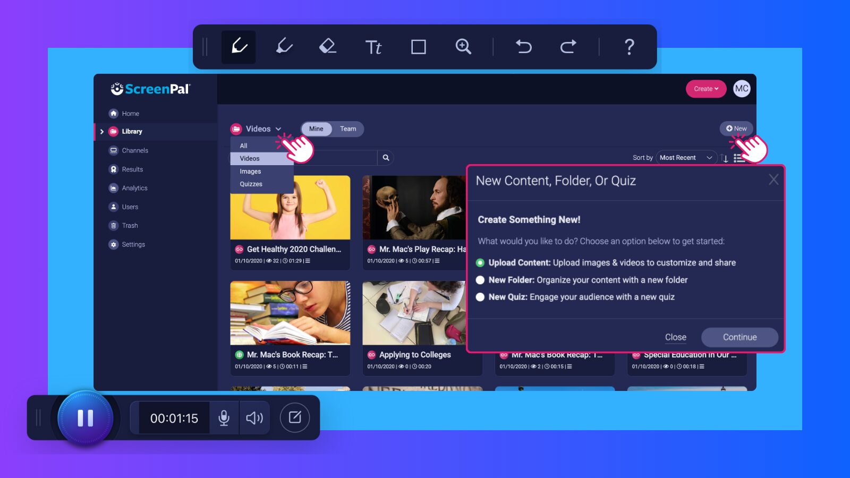Open the Create dropdown button
The height and width of the screenshot is (478, 850).
[705, 89]
